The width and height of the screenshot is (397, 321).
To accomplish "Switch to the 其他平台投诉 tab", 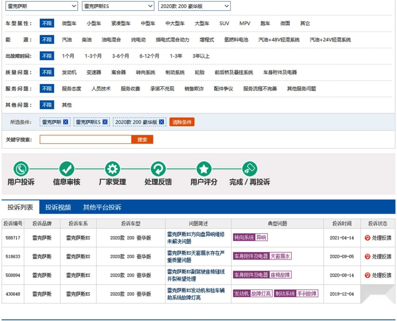I will click(x=103, y=207).
